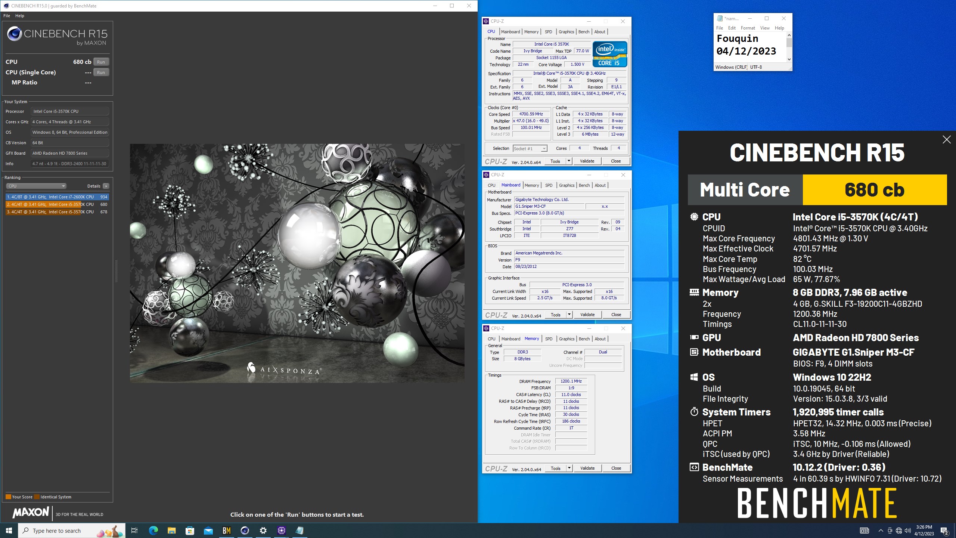Click the Intel Core i5 logo in CPU-Z
Image resolution: width=956 pixels, height=538 pixels.
coord(610,54)
